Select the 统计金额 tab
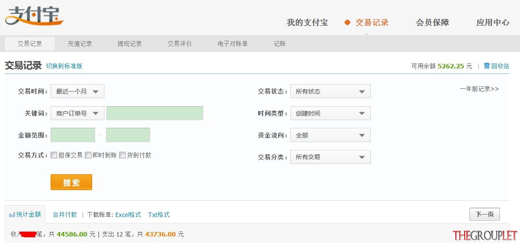This screenshot has height=243, width=520. (25, 215)
